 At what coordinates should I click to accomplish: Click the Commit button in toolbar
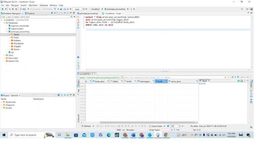pyautogui.click(x=36, y=9)
